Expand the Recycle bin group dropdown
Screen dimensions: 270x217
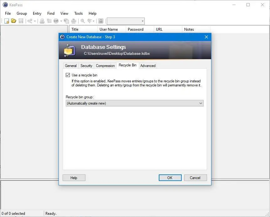(200, 103)
